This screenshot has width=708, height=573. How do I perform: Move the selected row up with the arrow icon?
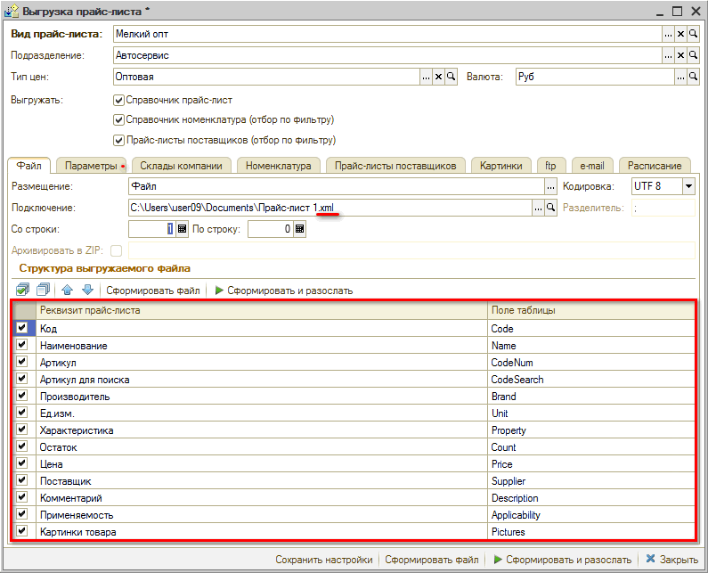point(68,290)
